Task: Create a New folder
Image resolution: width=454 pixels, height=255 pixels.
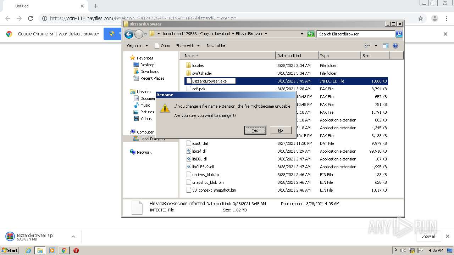Action: (216, 46)
